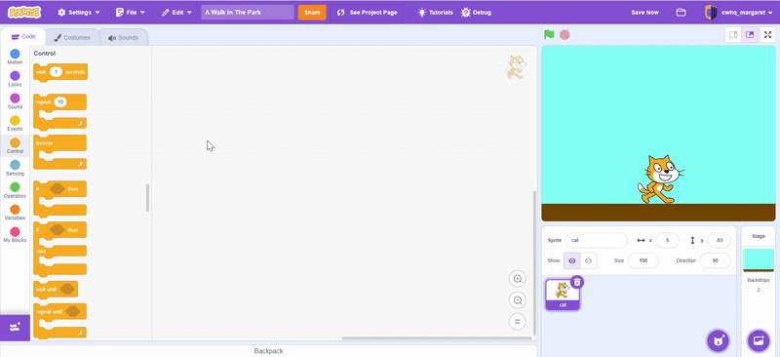Switch to small stage layout
This screenshot has height=357, width=780.
coord(733,35)
